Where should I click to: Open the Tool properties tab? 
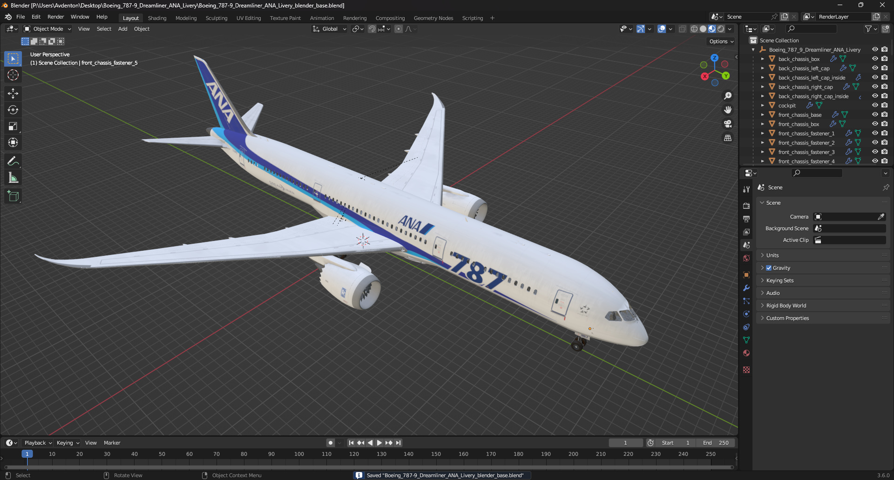point(746,189)
